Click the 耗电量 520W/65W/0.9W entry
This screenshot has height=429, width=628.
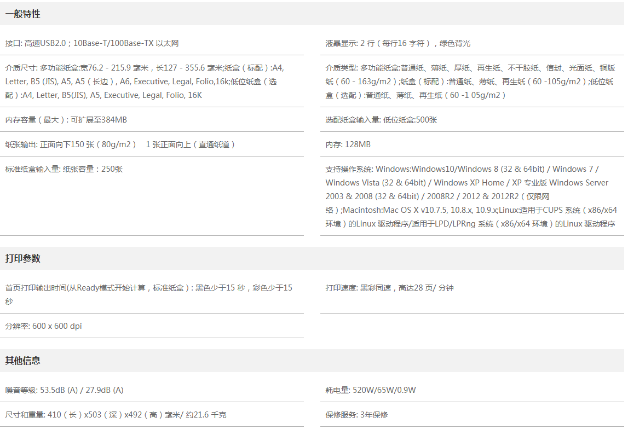371,390
